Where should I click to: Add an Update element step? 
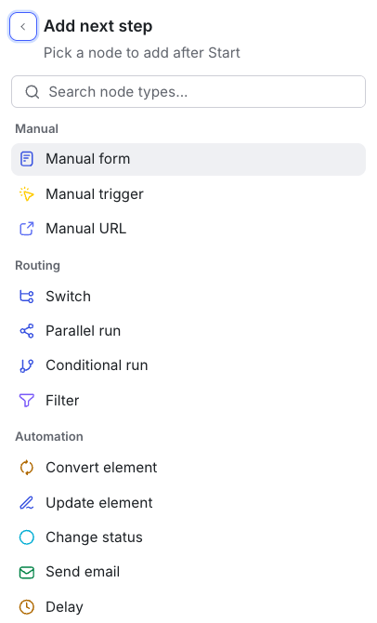tap(188, 503)
